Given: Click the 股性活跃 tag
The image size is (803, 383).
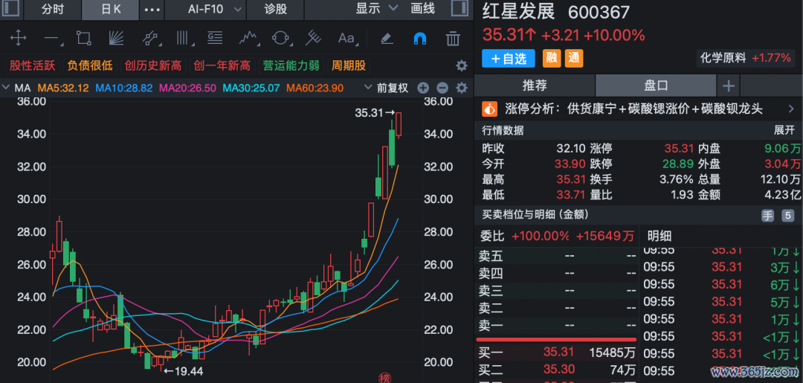Looking at the screenshot, I should tap(32, 65).
